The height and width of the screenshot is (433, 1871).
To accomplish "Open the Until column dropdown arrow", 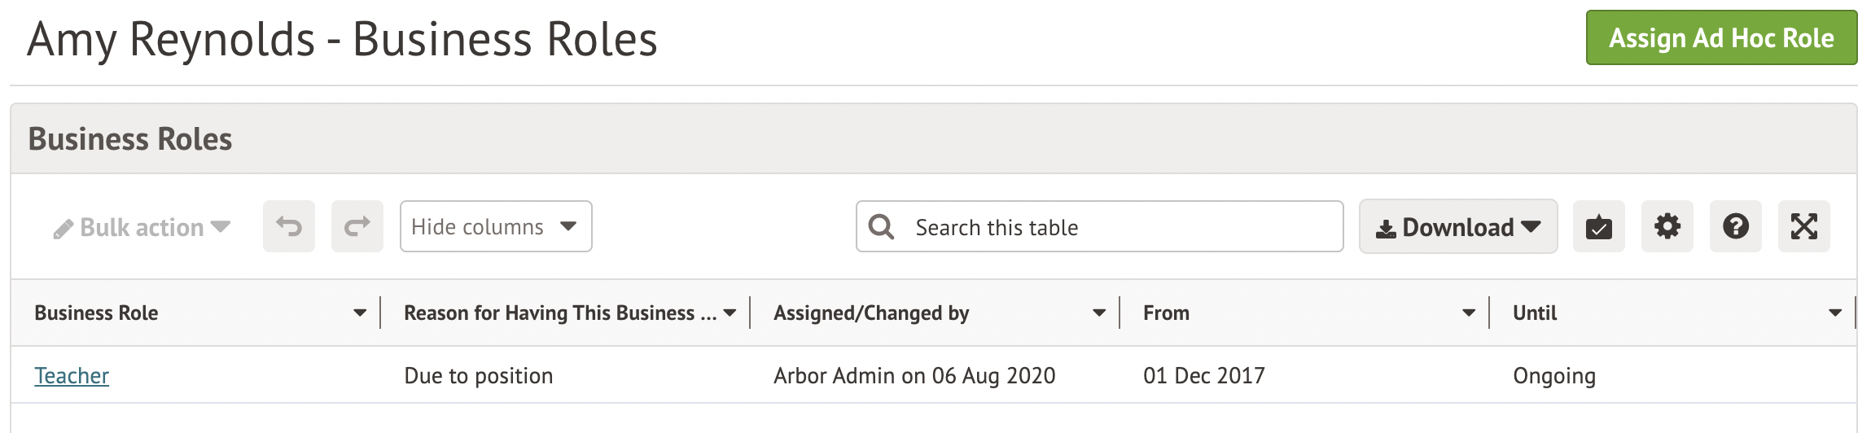I will pos(1834,313).
